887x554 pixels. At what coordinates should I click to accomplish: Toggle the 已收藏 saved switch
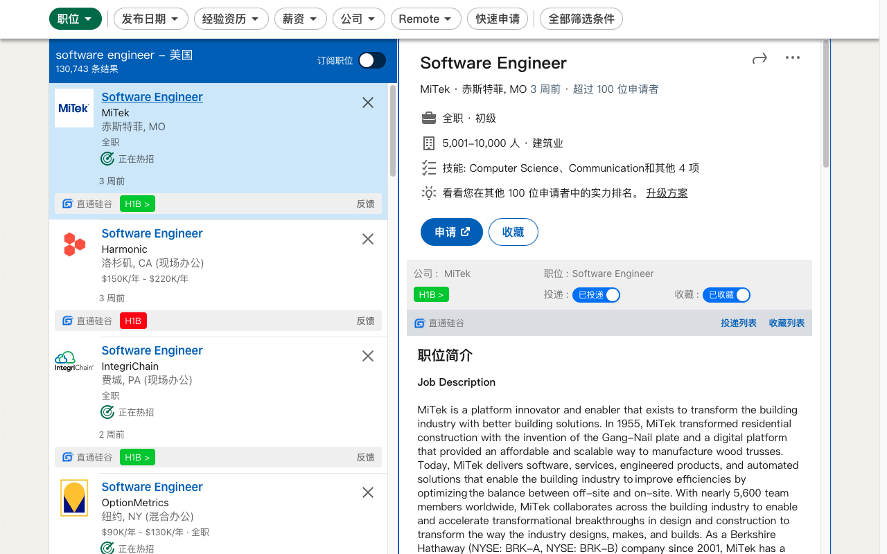[x=726, y=295]
